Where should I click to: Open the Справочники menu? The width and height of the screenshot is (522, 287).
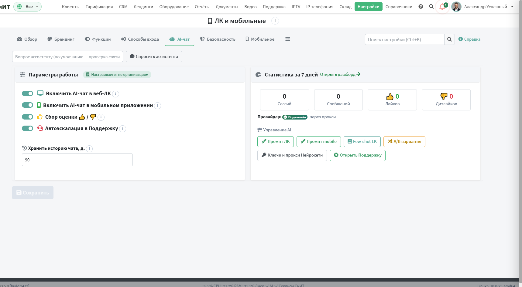(x=399, y=7)
